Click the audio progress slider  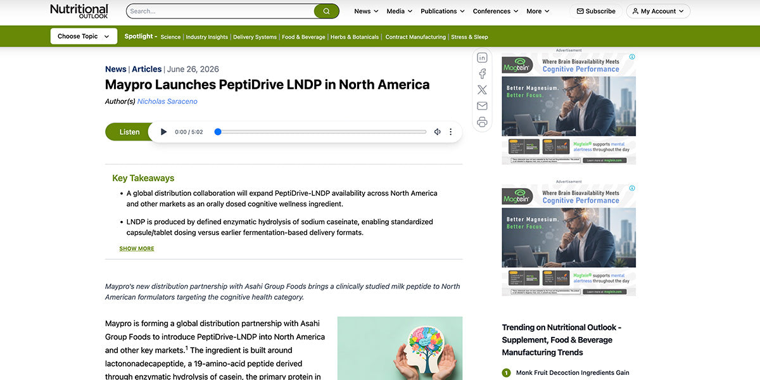(x=322, y=132)
